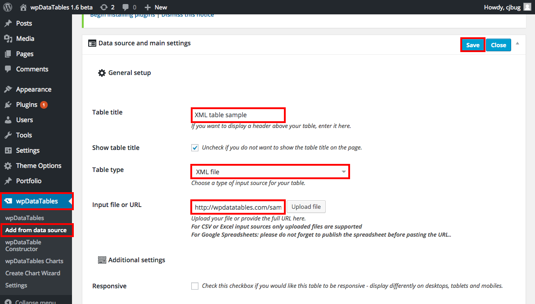Click the WordPress logo icon
Viewport: 535px width, 304px height.
[8, 7]
